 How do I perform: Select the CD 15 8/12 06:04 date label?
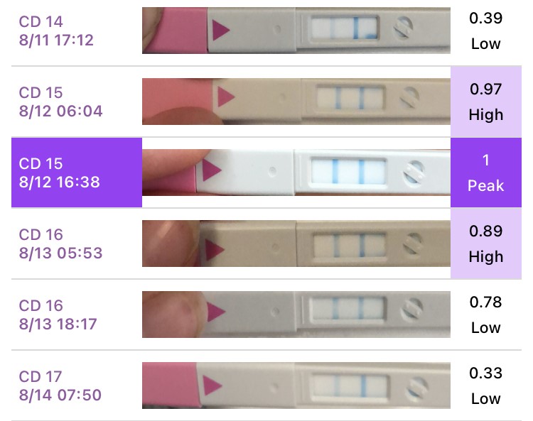[60, 102]
